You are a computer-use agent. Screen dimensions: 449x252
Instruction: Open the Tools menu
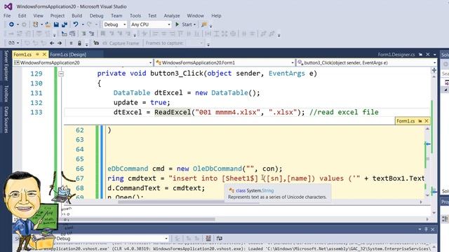coord(135,15)
